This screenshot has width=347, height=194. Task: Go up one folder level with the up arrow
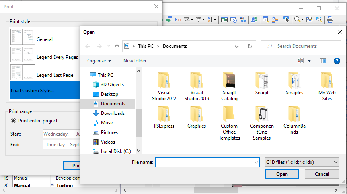click(x=117, y=46)
